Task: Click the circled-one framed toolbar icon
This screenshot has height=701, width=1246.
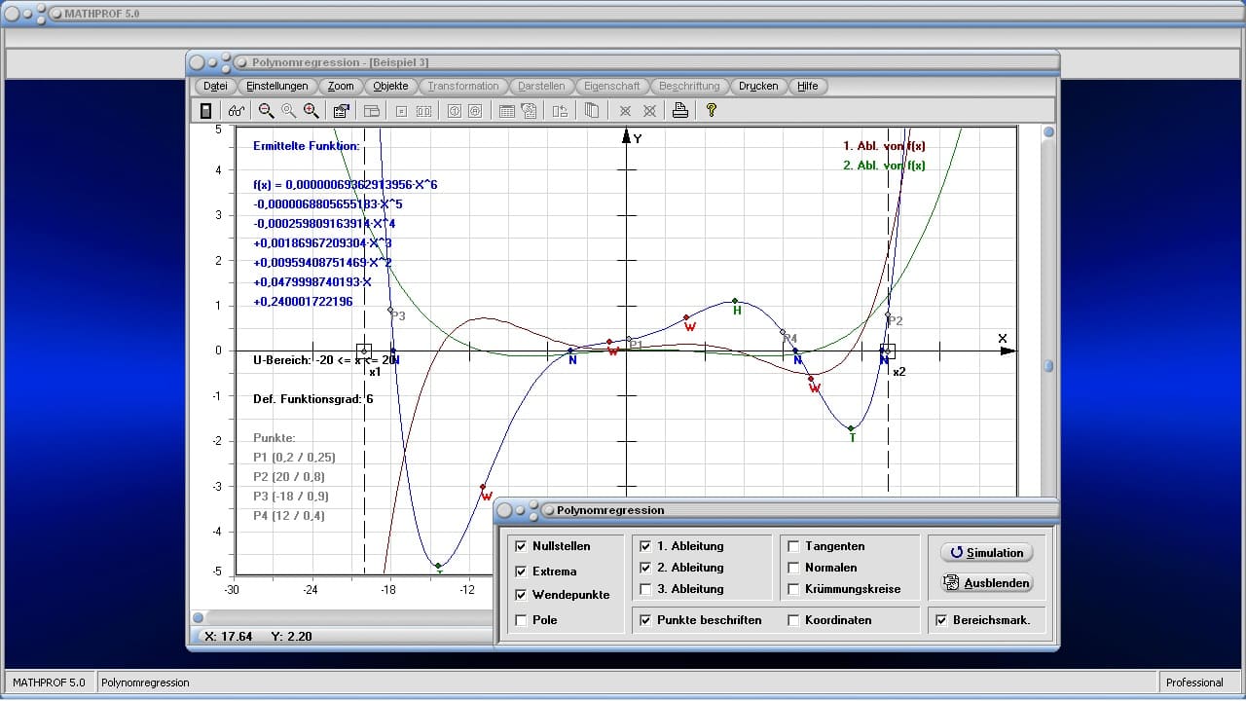Action: tap(454, 111)
